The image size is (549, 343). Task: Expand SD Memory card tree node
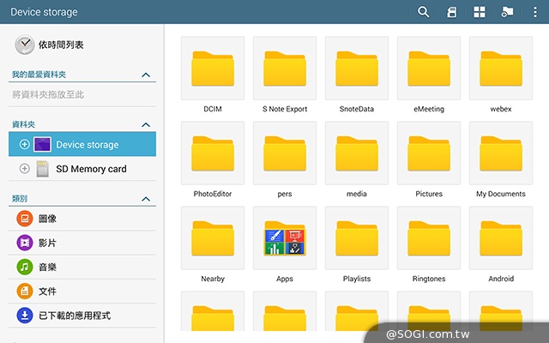click(x=24, y=169)
